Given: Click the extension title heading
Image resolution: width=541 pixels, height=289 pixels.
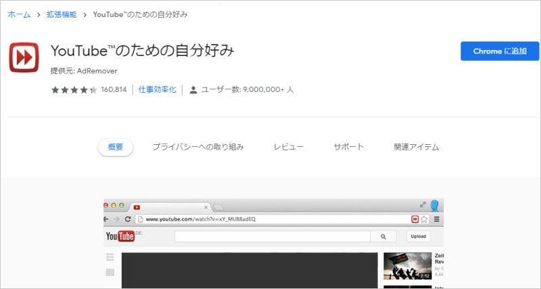Looking at the screenshot, I should [143, 51].
